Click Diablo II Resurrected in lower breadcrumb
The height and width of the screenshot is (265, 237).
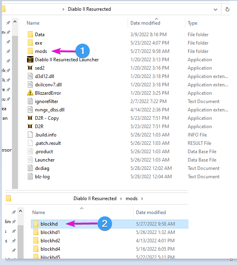[x=95, y=199]
